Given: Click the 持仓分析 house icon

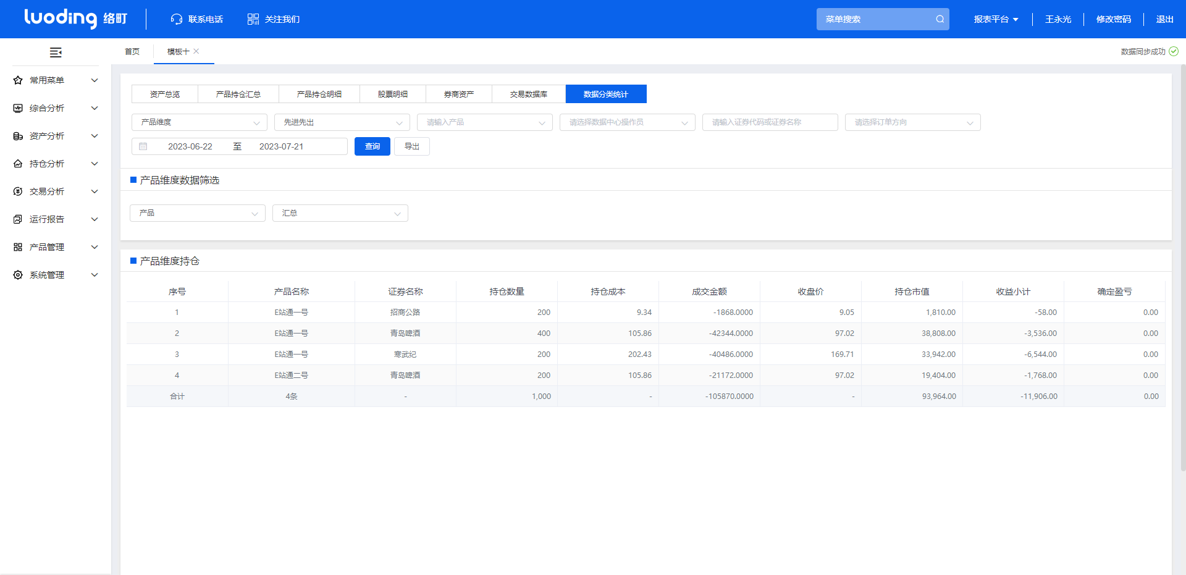Looking at the screenshot, I should point(18,164).
